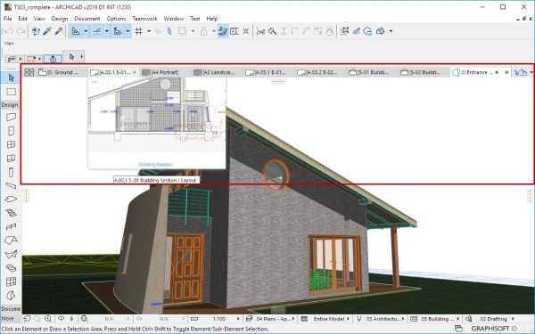Select the Window tool in toolbox
Image resolution: width=535 pixels, height=334 pixels.
click(11, 144)
